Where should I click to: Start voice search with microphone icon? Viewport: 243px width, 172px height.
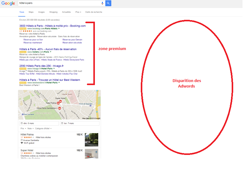pyautogui.click(x=102, y=3)
